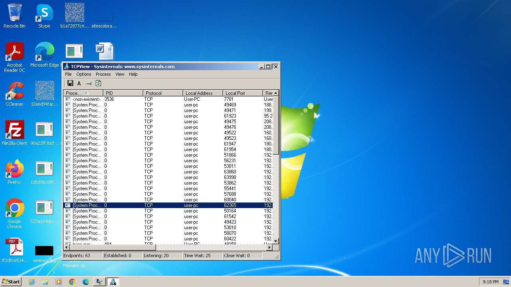
Task: Click the horizontal scrollbar right arrow
Action: pos(269,247)
